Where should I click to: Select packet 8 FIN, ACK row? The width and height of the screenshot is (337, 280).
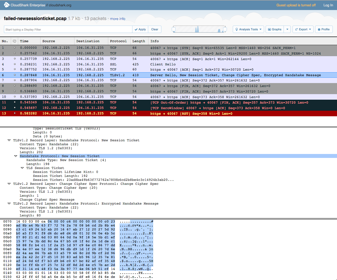point(168,86)
